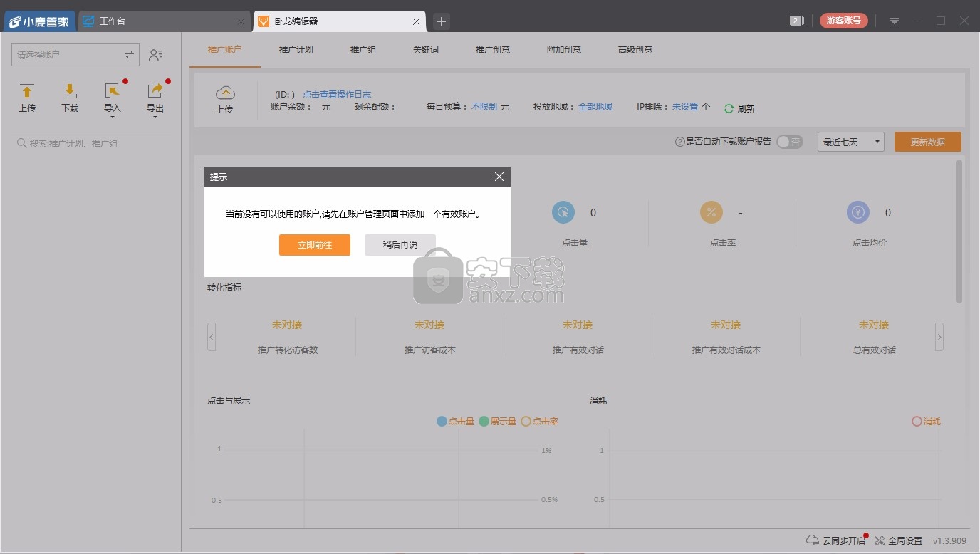980x554 pixels.
Task: Click the 未设置 IP exclusion link
Action: tap(685, 107)
